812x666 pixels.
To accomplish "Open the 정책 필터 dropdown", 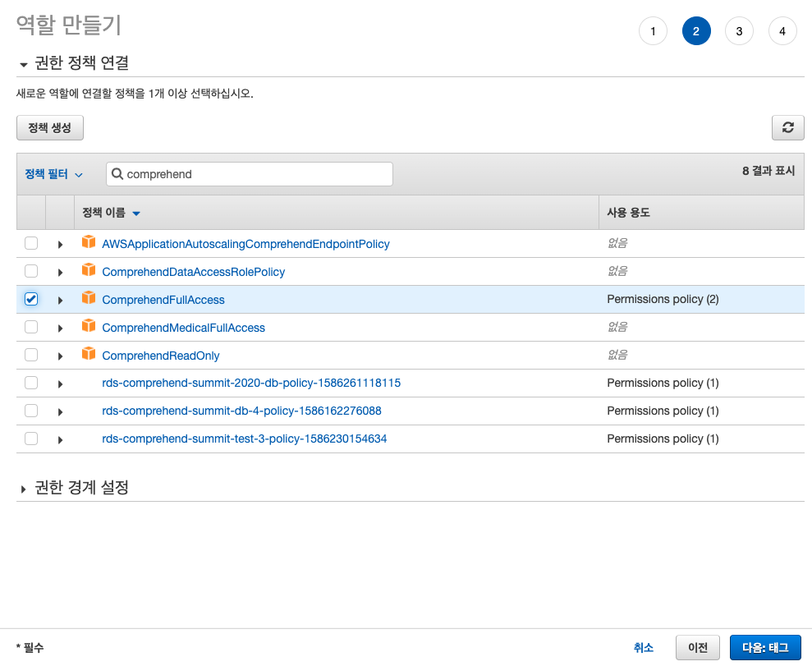I will click(x=54, y=174).
